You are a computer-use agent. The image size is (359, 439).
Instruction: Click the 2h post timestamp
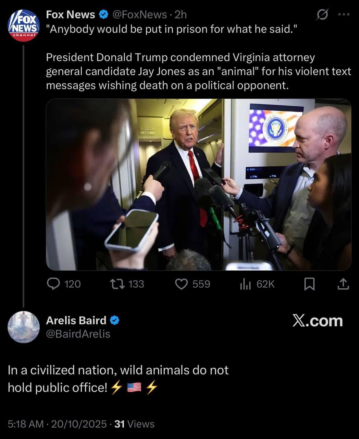pyautogui.click(x=181, y=14)
